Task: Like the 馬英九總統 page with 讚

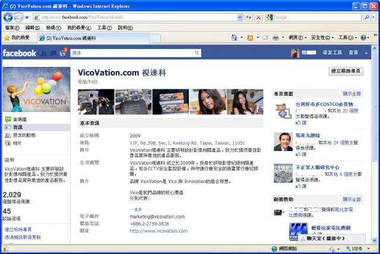Action: 301,154
